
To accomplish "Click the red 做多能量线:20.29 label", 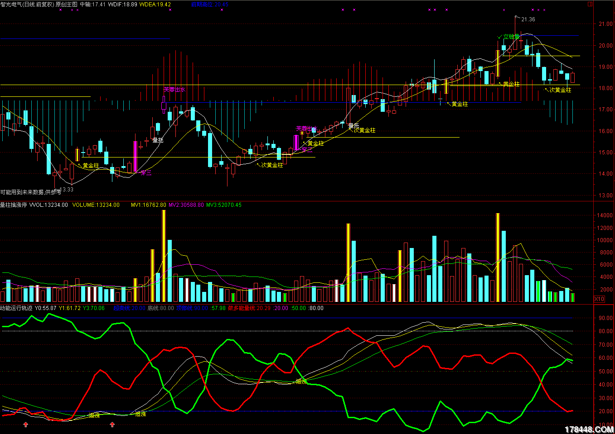I will [x=249, y=308].
